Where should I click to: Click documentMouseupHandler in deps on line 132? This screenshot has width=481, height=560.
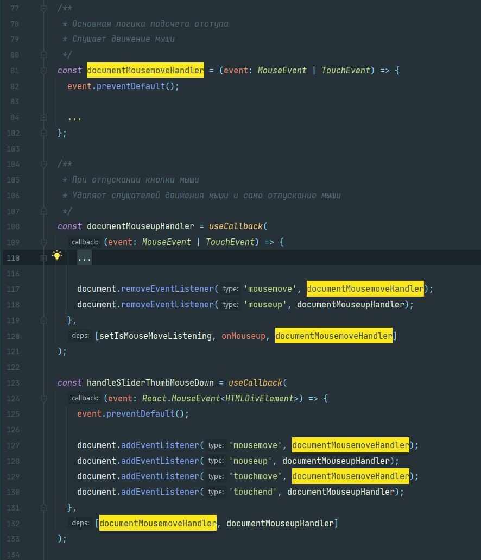(280, 523)
